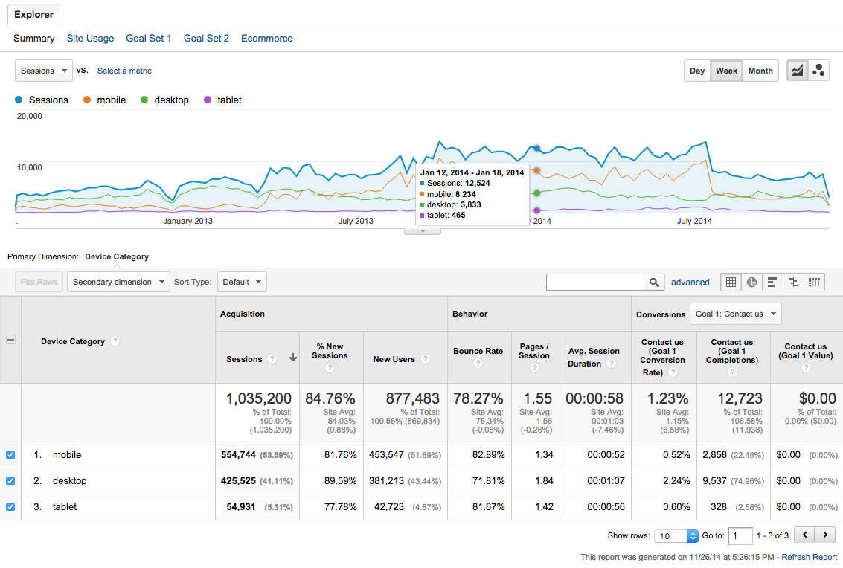Image resolution: width=843 pixels, height=568 pixels.
Task: Select the data table view icon
Action: (x=731, y=282)
